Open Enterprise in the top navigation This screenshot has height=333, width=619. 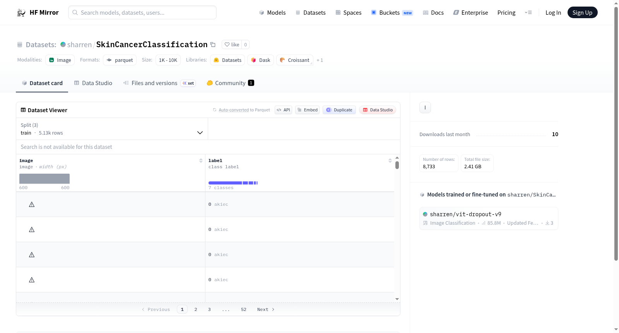click(x=470, y=13)
